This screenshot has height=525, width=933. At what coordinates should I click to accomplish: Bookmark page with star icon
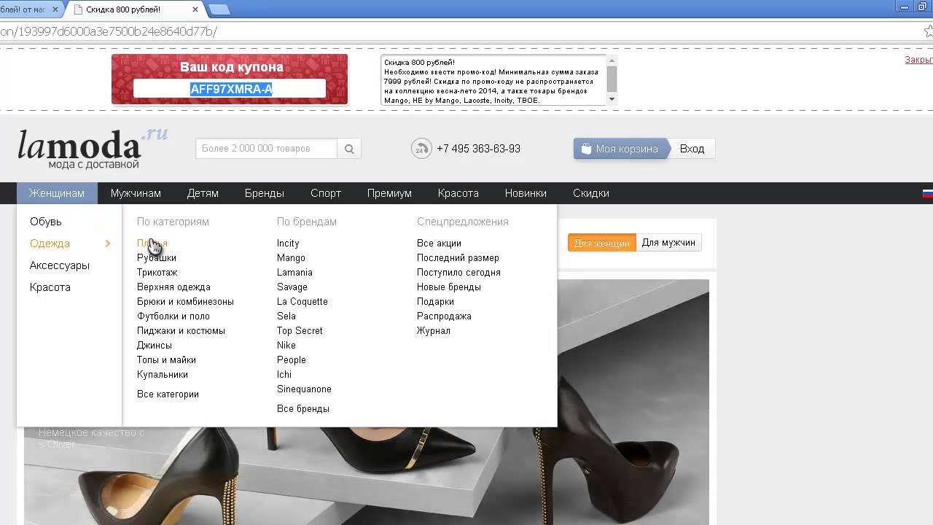tap(929, 31)
